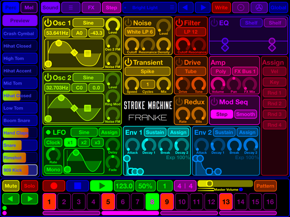
Task: Open the preset list hamburger icon
Action: coord(172,8)
